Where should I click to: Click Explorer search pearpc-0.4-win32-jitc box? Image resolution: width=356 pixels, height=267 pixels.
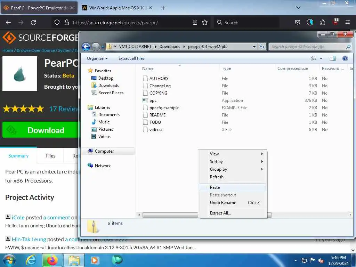point(311,47)
